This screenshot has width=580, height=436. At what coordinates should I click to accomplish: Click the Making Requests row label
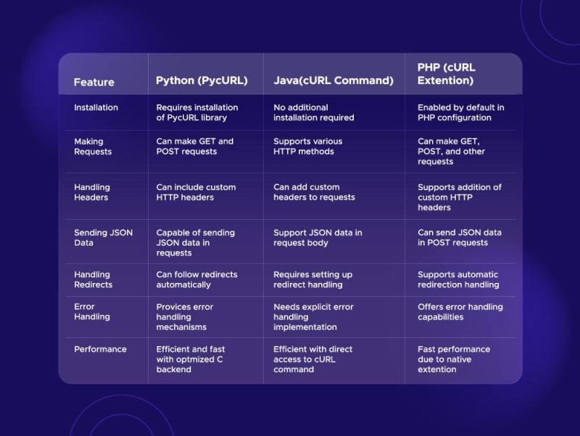coord(91,146)
